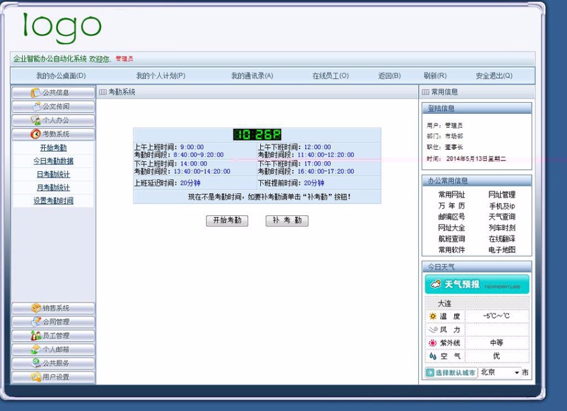Viewport: 567px width, 411px height.
Task: Open 我的办公桌面(D) menu
Action: [x=60, y=76]
